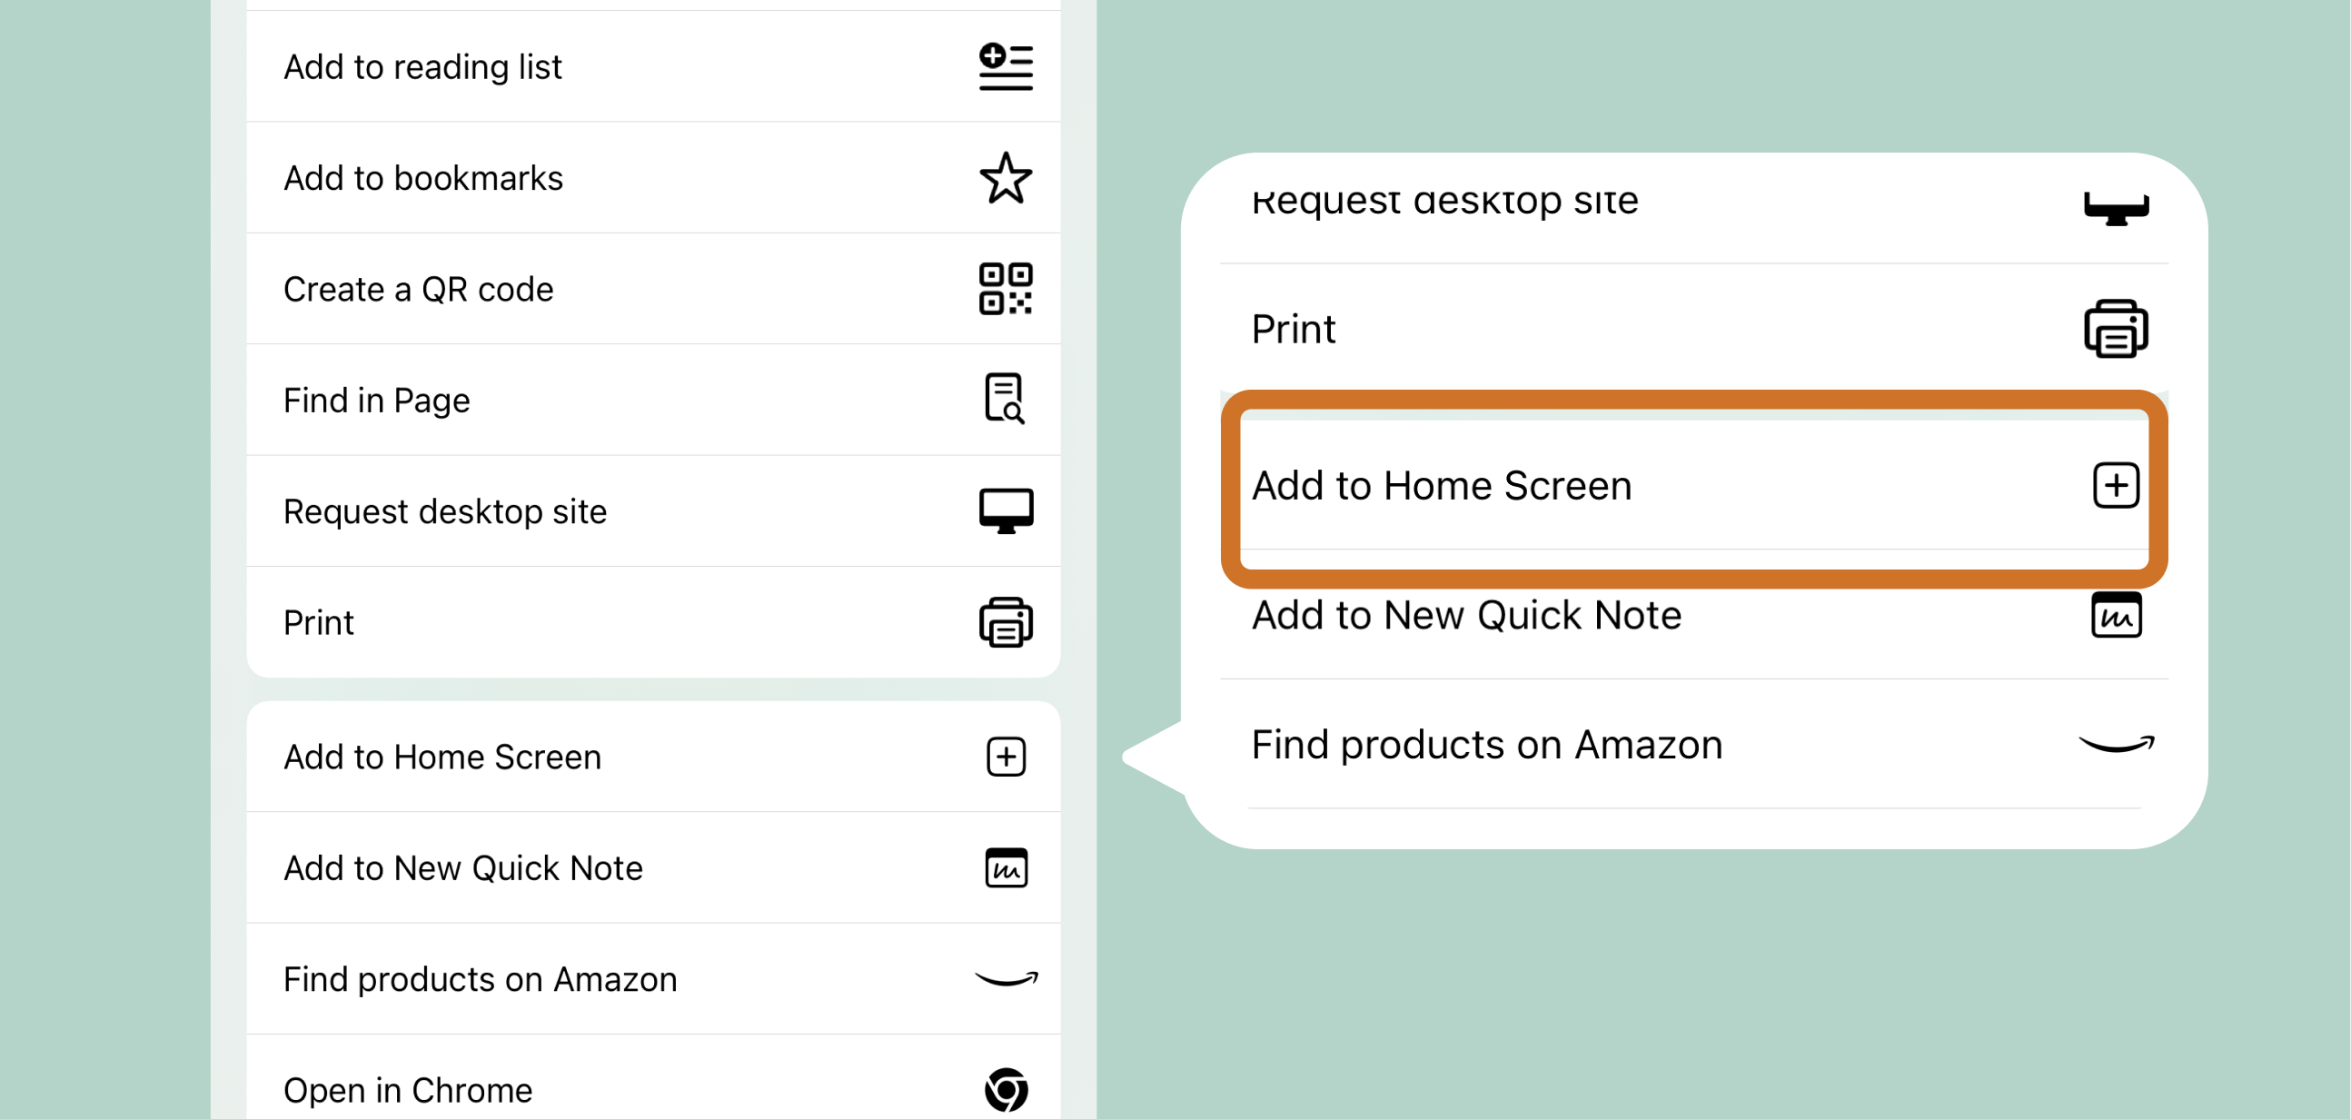This screenshot has height=1119, width=2351.
Task: Tap "Find products on Amazon" in enlarged callout
Action: (x=1486, y=745)
